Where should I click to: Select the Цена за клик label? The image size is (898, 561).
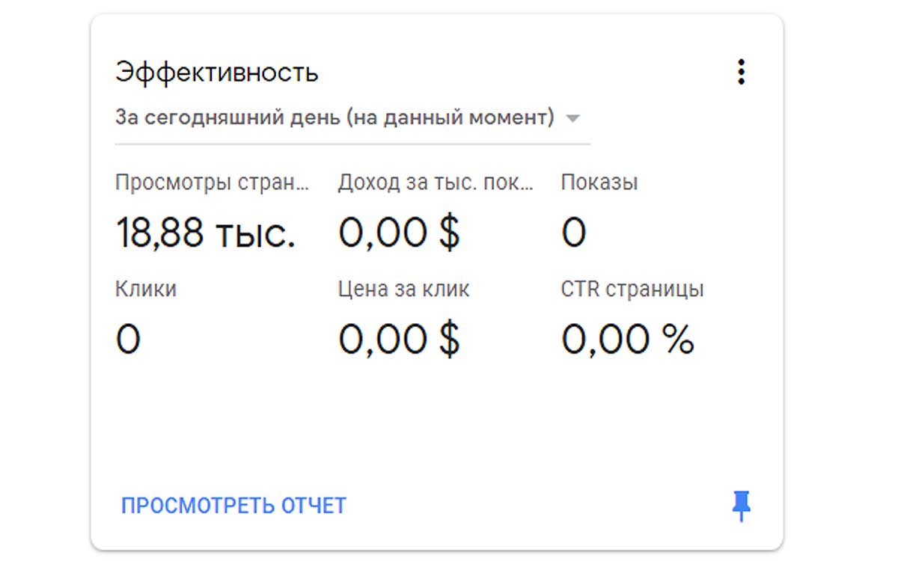pyautogui.click(x=403, y=289)
